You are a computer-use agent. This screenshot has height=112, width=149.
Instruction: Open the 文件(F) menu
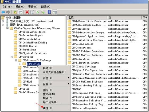[7, 7]
